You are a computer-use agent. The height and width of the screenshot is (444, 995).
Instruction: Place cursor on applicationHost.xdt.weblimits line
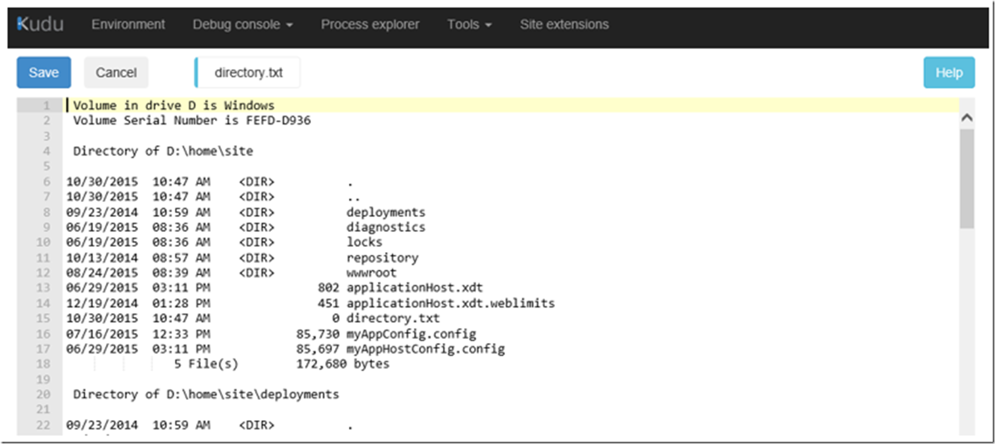coord(450,303)
